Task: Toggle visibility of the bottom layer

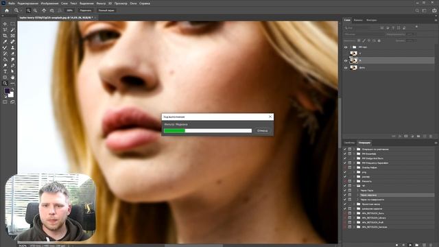Action: (x=346, y=67)
